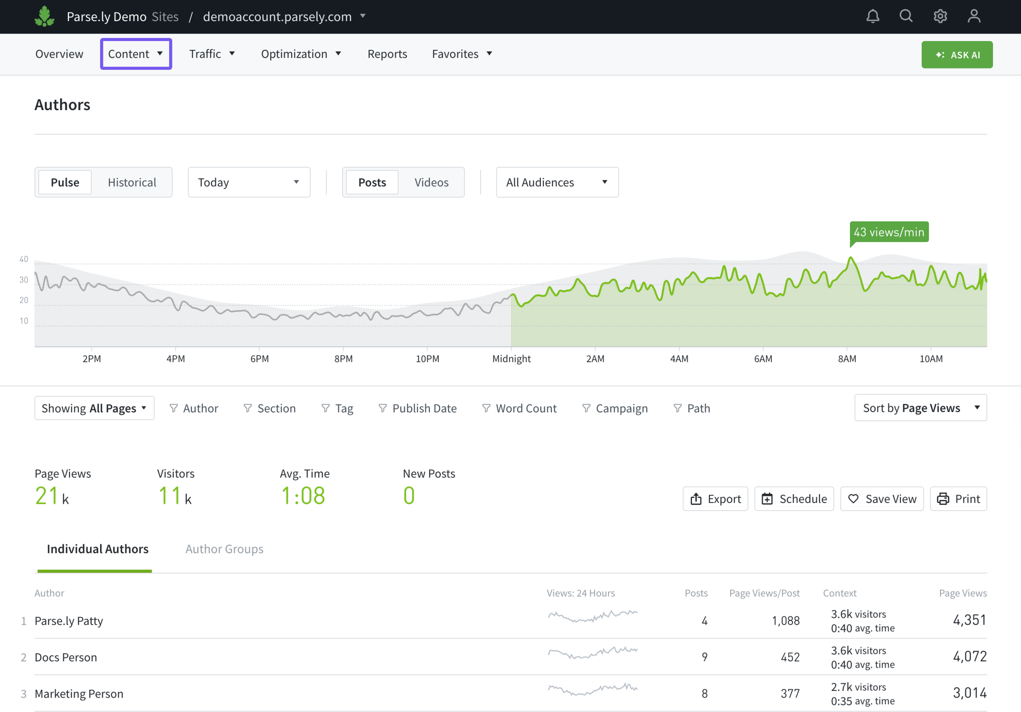Screen dimensions: 1021x712
Task: Select the Pulse mode toggle
Action: pos(65,182)
